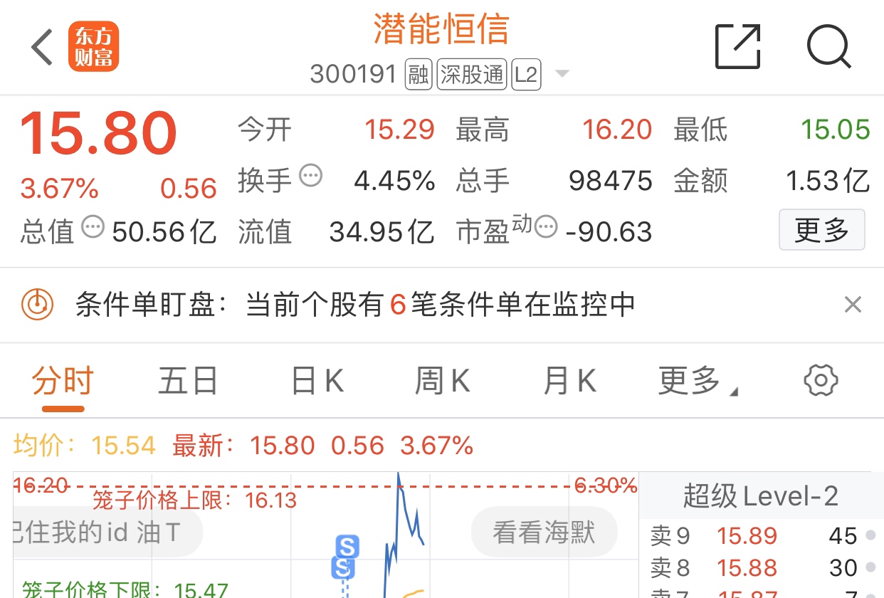The height and width of the screenshot is (598, 884).
Task: Dismiss the 条件单盯盘 notification banner
Action: click(853, 305)
